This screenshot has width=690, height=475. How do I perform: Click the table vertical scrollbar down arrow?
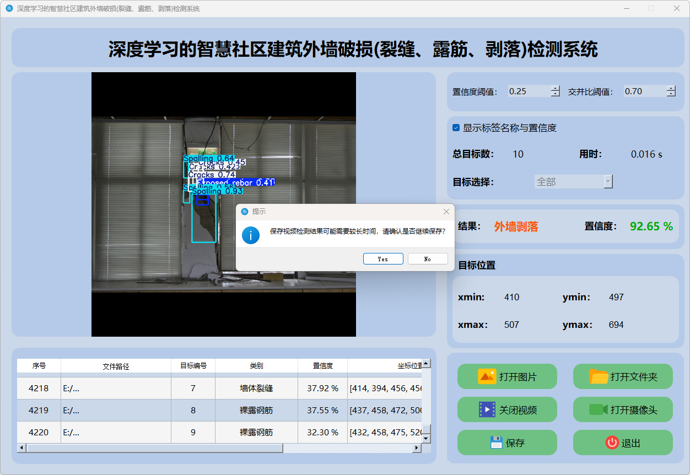426,439
